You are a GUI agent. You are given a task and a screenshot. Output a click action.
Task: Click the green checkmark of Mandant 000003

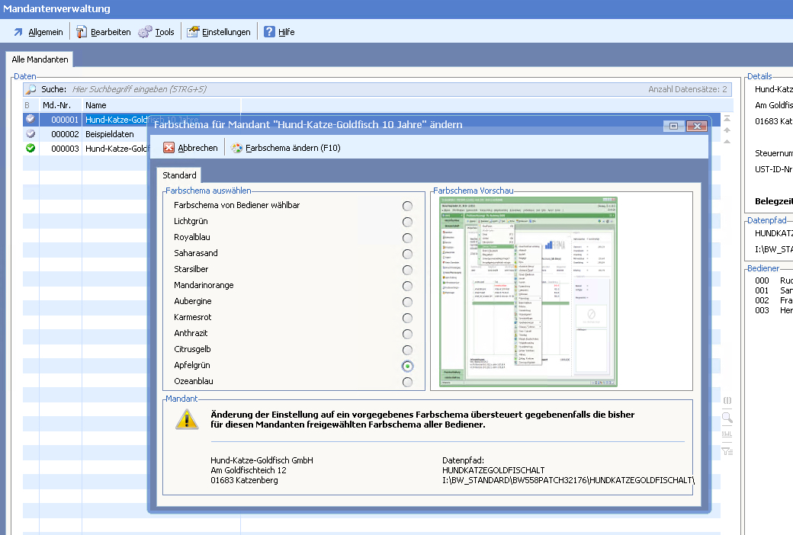[30, 148]
